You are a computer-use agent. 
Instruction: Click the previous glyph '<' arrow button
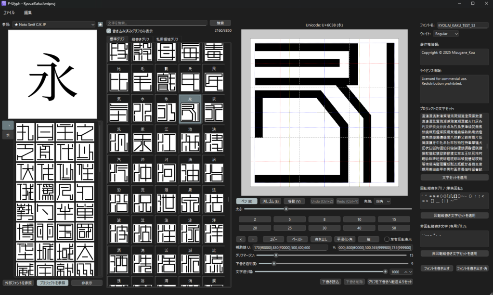point(242,239)
